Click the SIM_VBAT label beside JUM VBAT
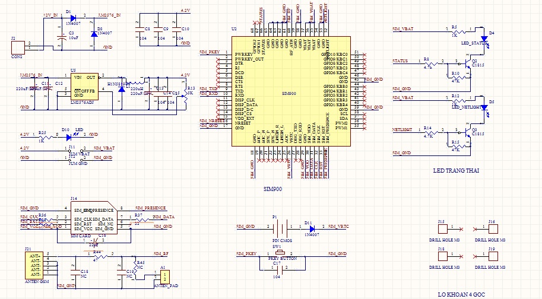 pyautogui.click(x=104, y=148)
